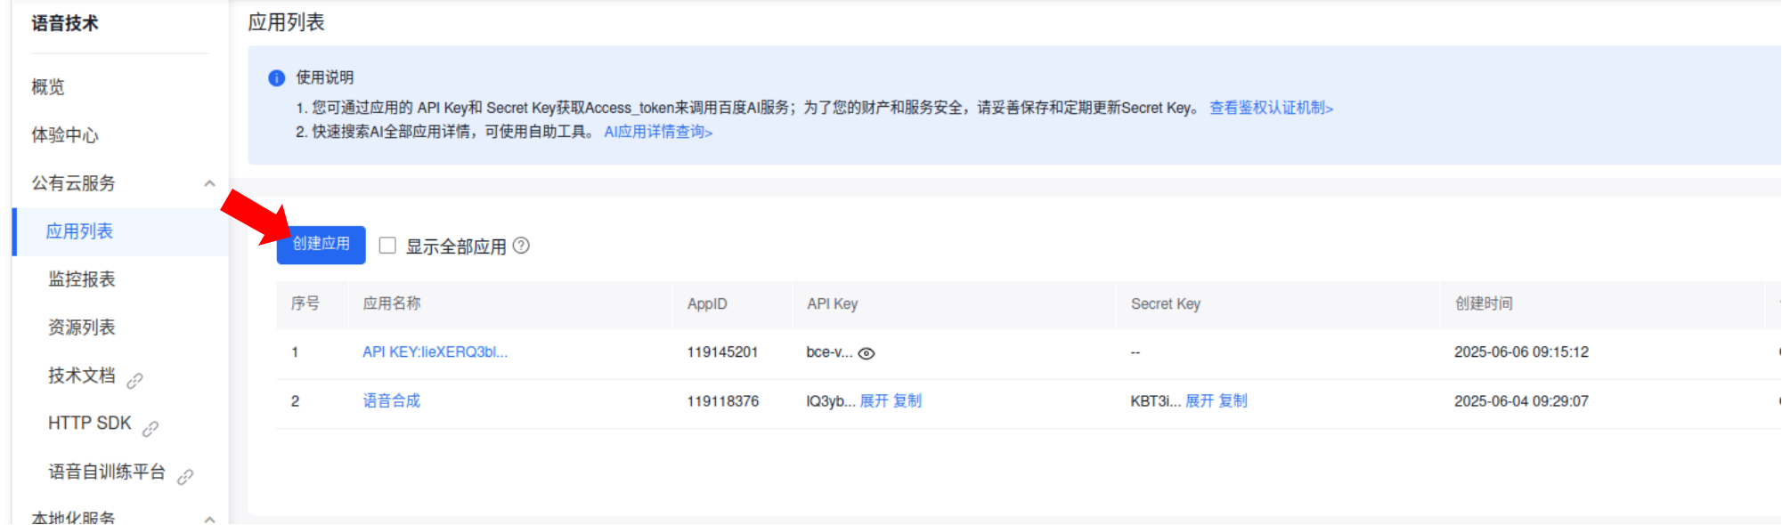This screenshot has width=1782, height=525.
Task: Open app API KEY:lieXERQ3bl...
Action: 435,352
